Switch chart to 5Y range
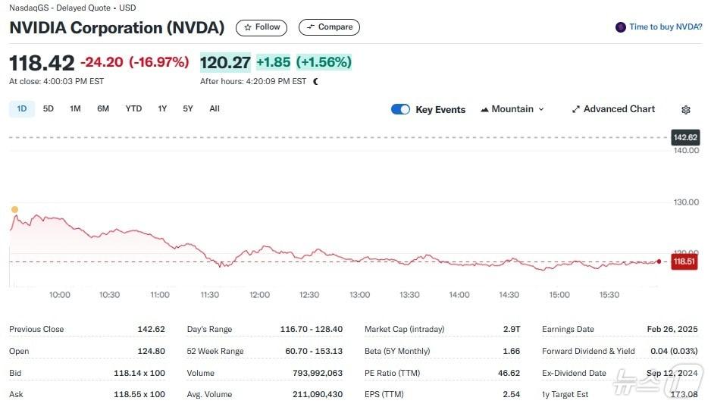The height and width of the screenshot is (407, 711). [188, 108]
